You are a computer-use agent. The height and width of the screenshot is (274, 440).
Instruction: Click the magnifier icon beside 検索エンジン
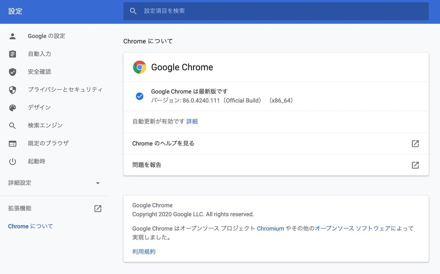coord(12,125)
